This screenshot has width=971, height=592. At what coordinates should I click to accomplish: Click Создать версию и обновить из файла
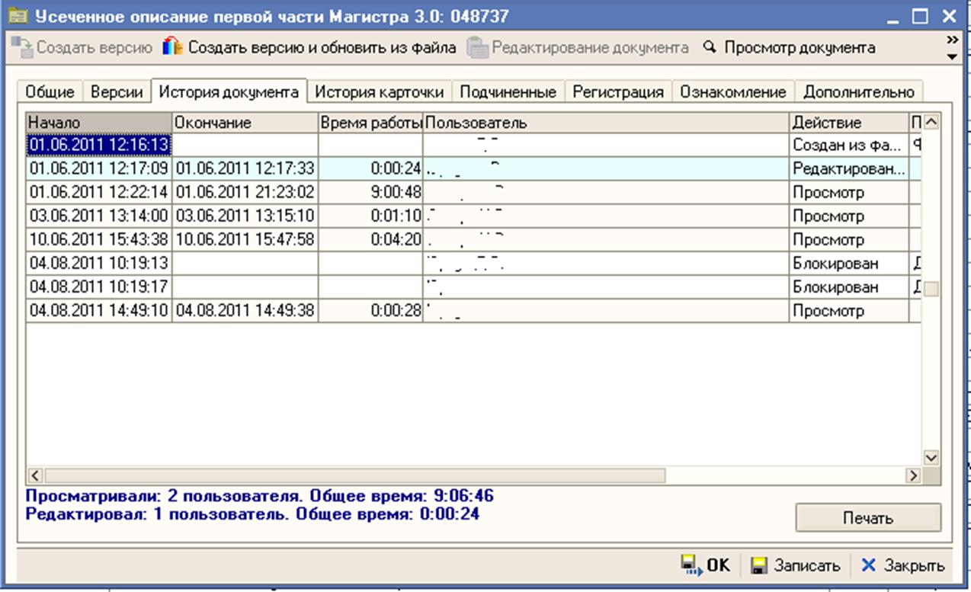[309, 48]
